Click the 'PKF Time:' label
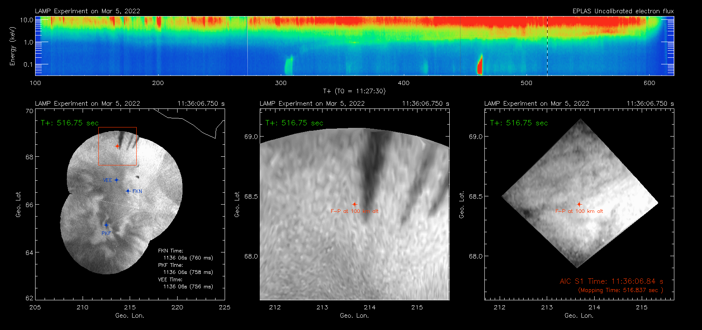 pyautogui.click(x=171, y=265)
